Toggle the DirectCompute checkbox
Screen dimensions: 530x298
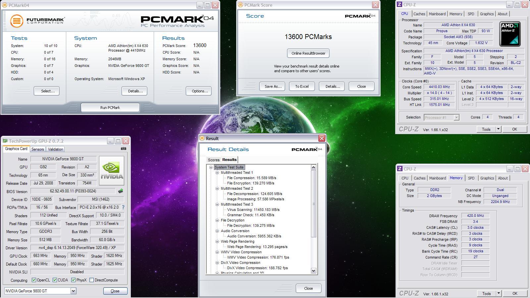tap(91, 280)
